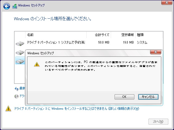Click the 次へ(N) button
Viewport: 174px width, 130px height.
(158, 122)
